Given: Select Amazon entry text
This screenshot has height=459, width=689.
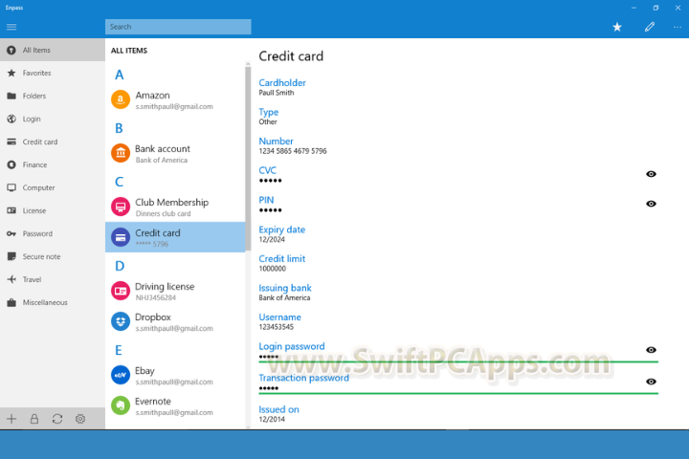Looking at the screenshot, I should (x=152, y=96).
